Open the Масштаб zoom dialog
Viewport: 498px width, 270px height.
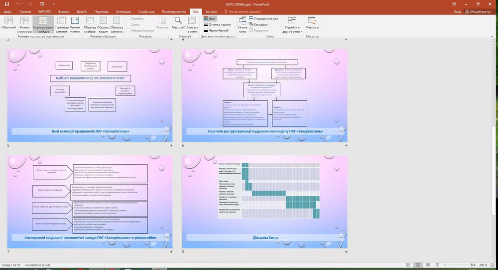[x=178, y=23]
